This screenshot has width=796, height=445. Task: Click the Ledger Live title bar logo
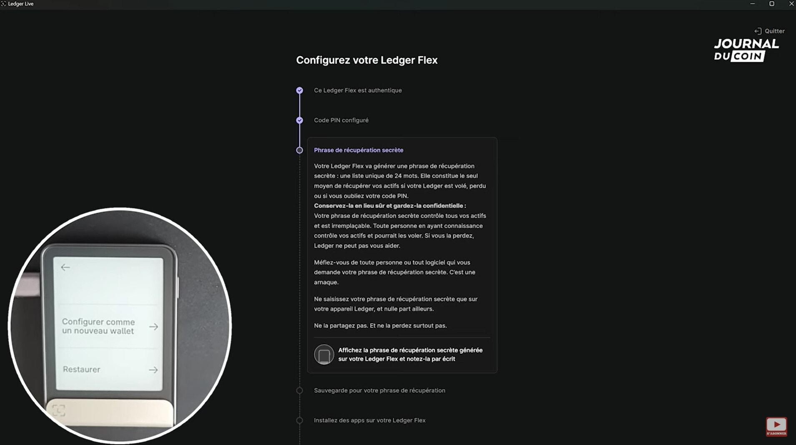tap(3, 4)
